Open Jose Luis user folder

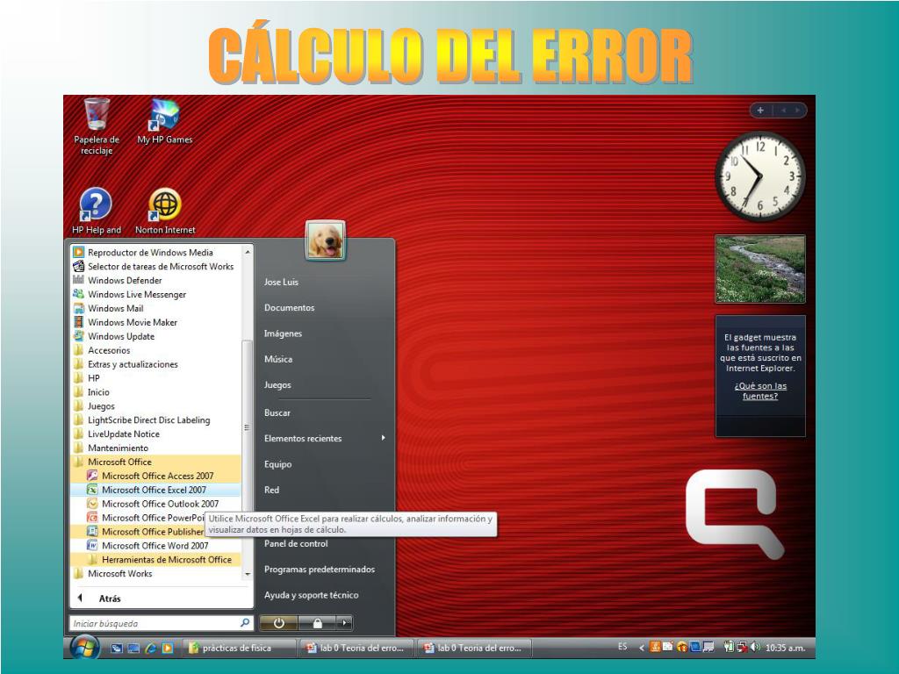(281, 282)
